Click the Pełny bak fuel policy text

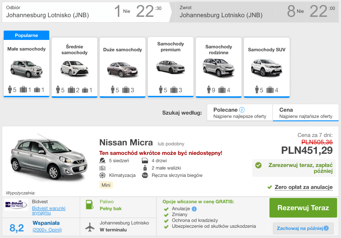[x=111, y=209]
